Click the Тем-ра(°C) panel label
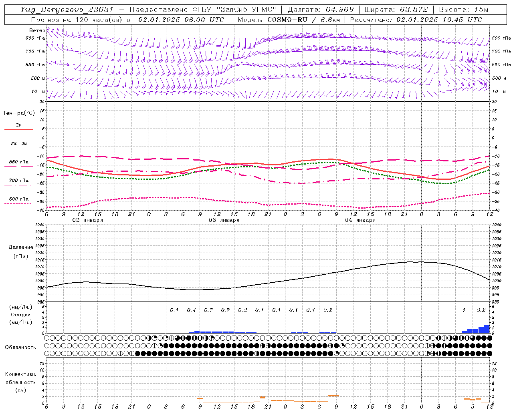The image size is (513, 410). pyautogui.click(x=19, y=113)
